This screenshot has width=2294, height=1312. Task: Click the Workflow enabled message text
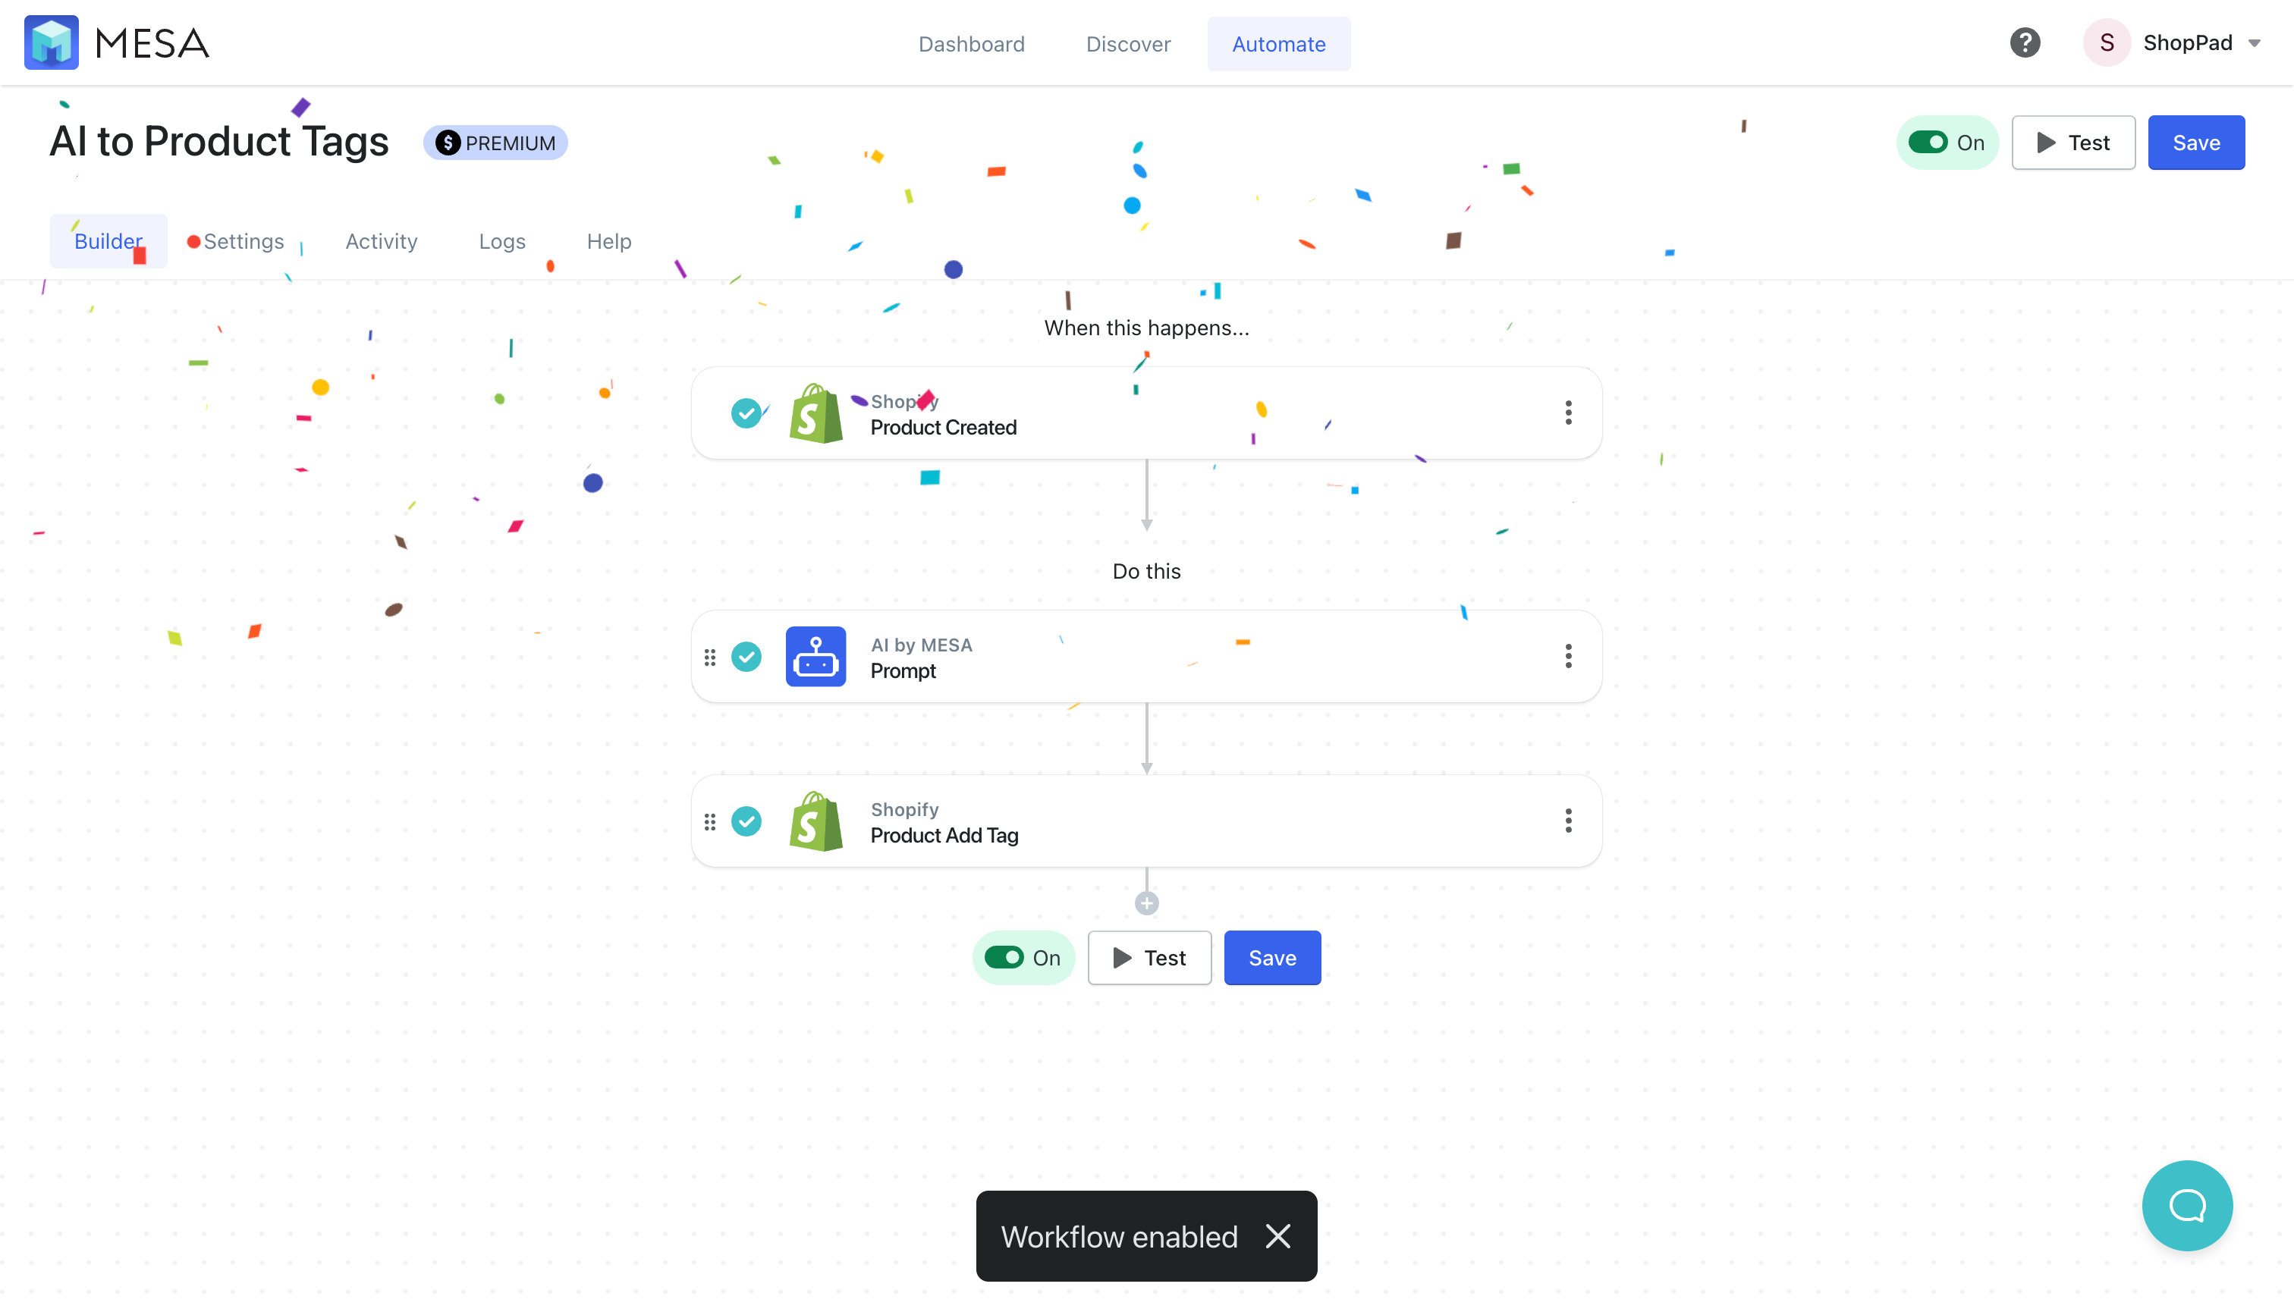[1119, 1237]
